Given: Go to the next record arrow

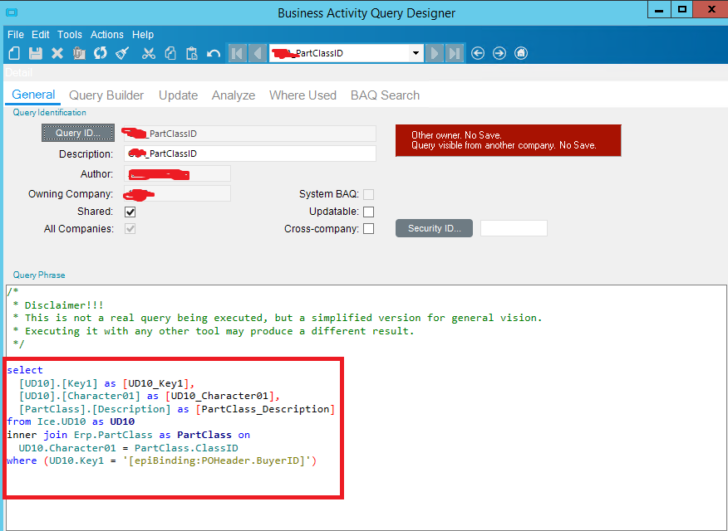Looking at the screenshot, I should point(435,53).
